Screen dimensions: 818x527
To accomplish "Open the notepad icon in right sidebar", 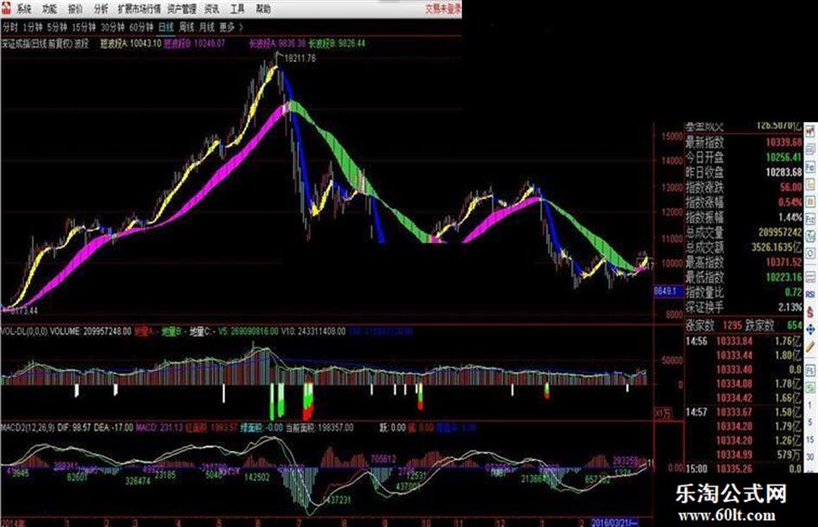I will pyautogui.click(x=810, y=184).
